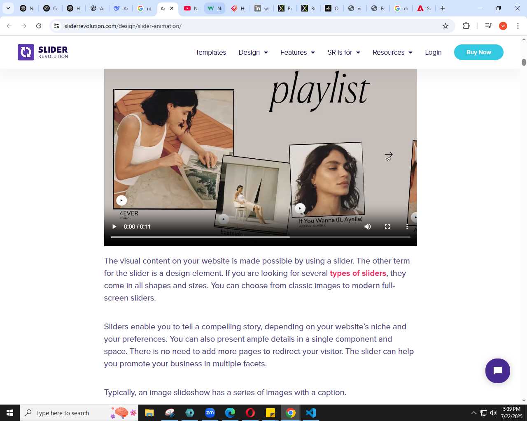Open Zoom from the taskbar

[x=210, y=413]
